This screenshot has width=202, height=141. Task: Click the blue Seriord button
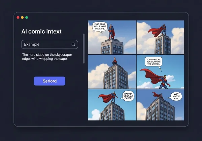tap(49, 81)
